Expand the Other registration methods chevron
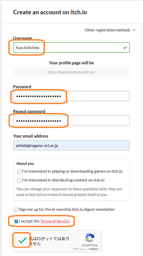The height and width of the screenshot is (256, 143). tap(134, 30)
